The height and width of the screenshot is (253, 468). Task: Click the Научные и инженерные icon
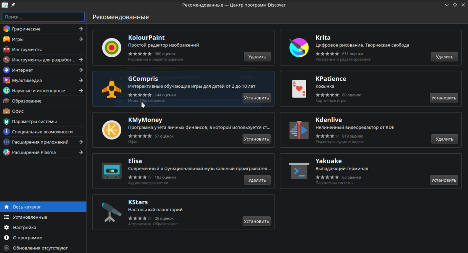point(6,90)
